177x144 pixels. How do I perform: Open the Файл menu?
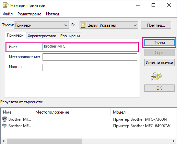[8, 14]
